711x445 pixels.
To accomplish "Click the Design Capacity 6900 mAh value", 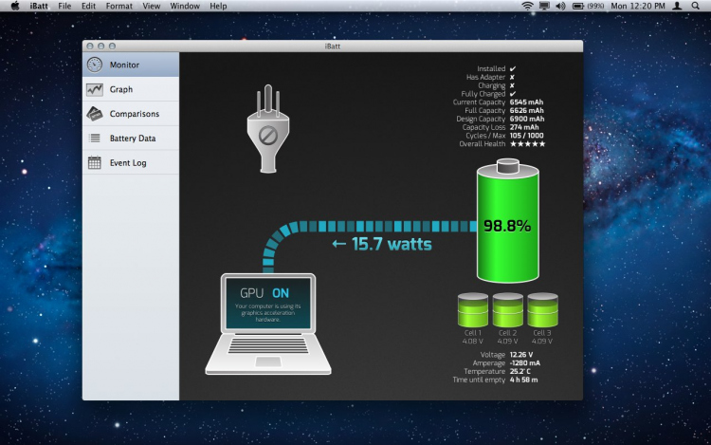I will pos(527,119).
